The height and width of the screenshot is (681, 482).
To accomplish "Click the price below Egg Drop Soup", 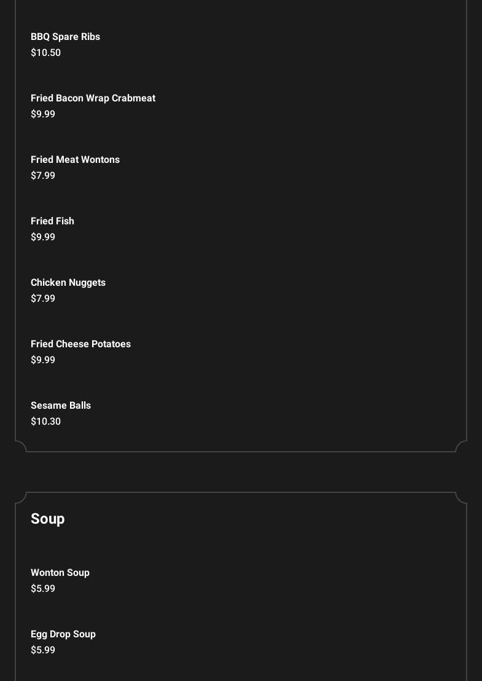I will pyautogui.click(x=43, y=650).
